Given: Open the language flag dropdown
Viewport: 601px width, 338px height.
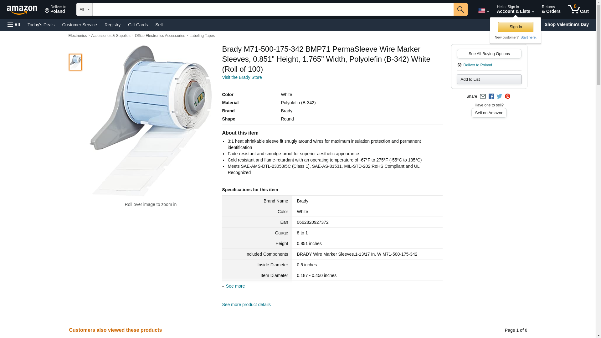Looking at the screenshot, I should [x=483, y=11].
